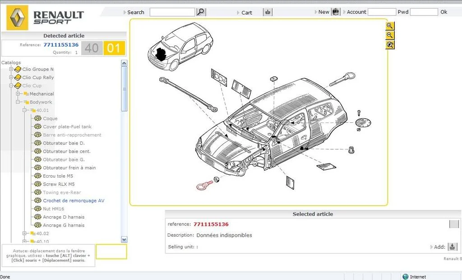Select Ancrage D harnais item
462x280 pixels.
click(64, 217)
